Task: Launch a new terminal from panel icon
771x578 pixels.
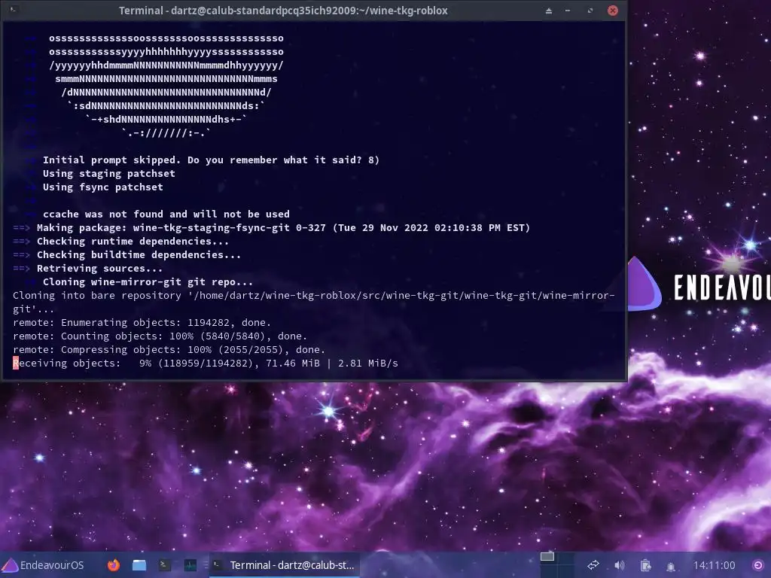Action: 165,565
